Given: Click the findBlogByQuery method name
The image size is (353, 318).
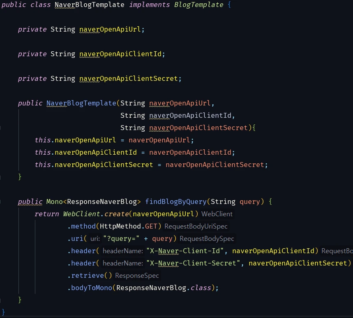Looking at the screenshot, I should (x=176, y=201).
